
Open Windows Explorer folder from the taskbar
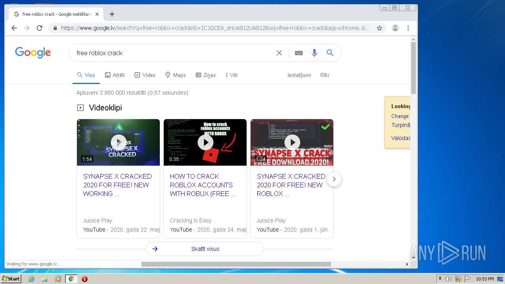45,279
